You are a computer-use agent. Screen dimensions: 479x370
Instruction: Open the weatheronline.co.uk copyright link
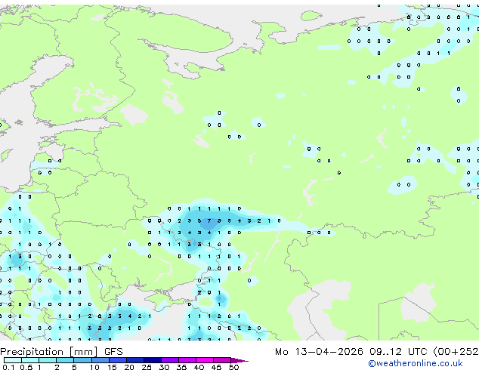pyautogui.click(x=416, y=363)
